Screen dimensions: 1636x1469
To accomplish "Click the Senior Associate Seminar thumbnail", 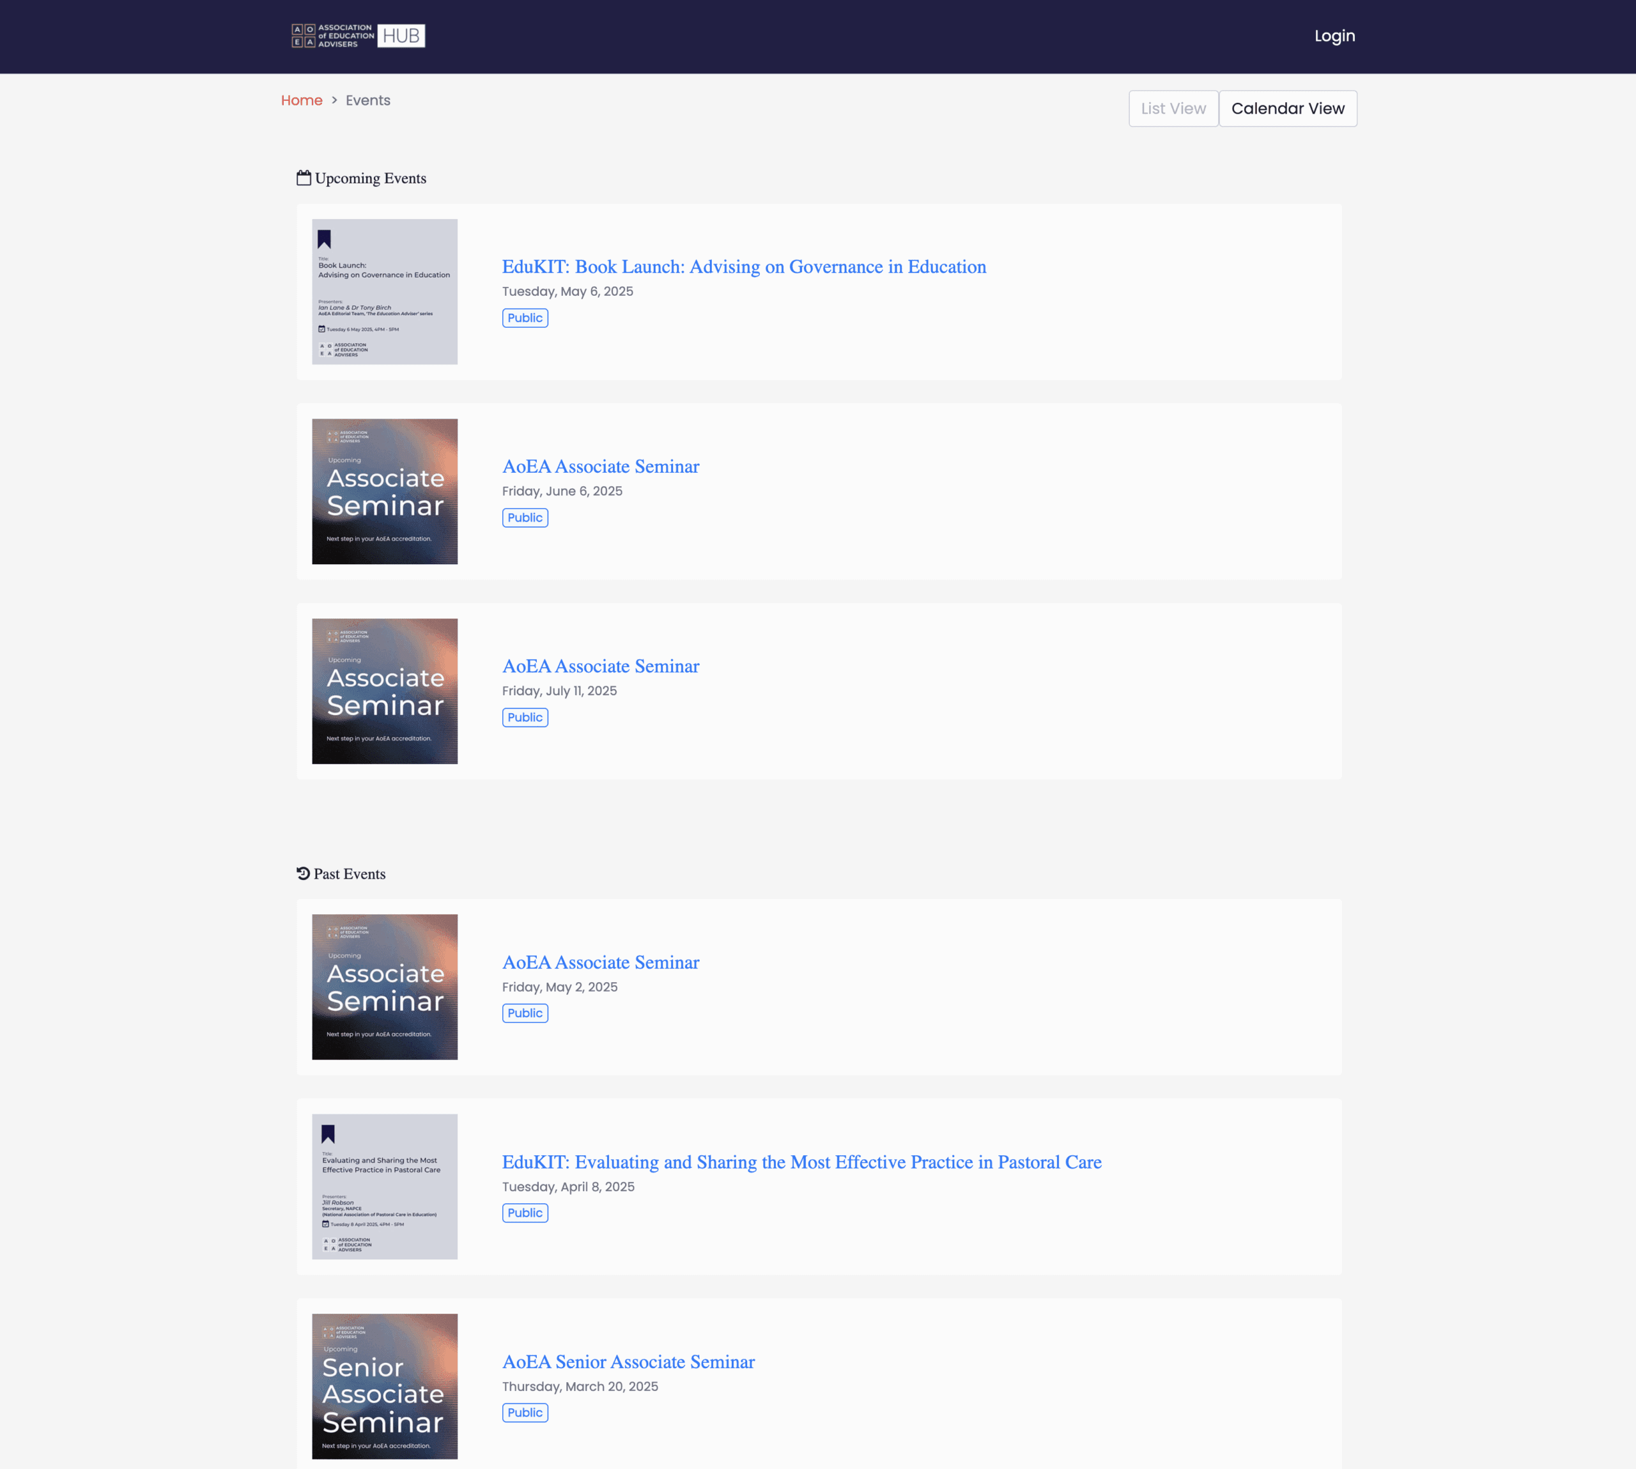I will coord(385,1387).
